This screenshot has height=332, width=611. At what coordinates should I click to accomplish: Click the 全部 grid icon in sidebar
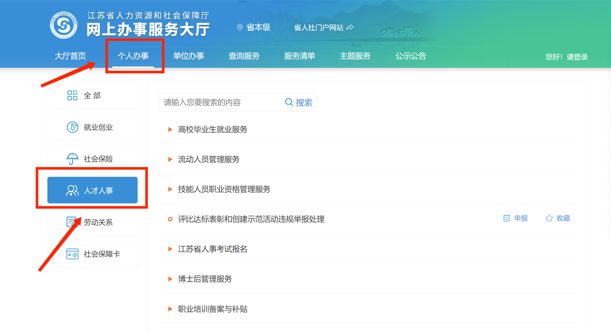[72, 95]
